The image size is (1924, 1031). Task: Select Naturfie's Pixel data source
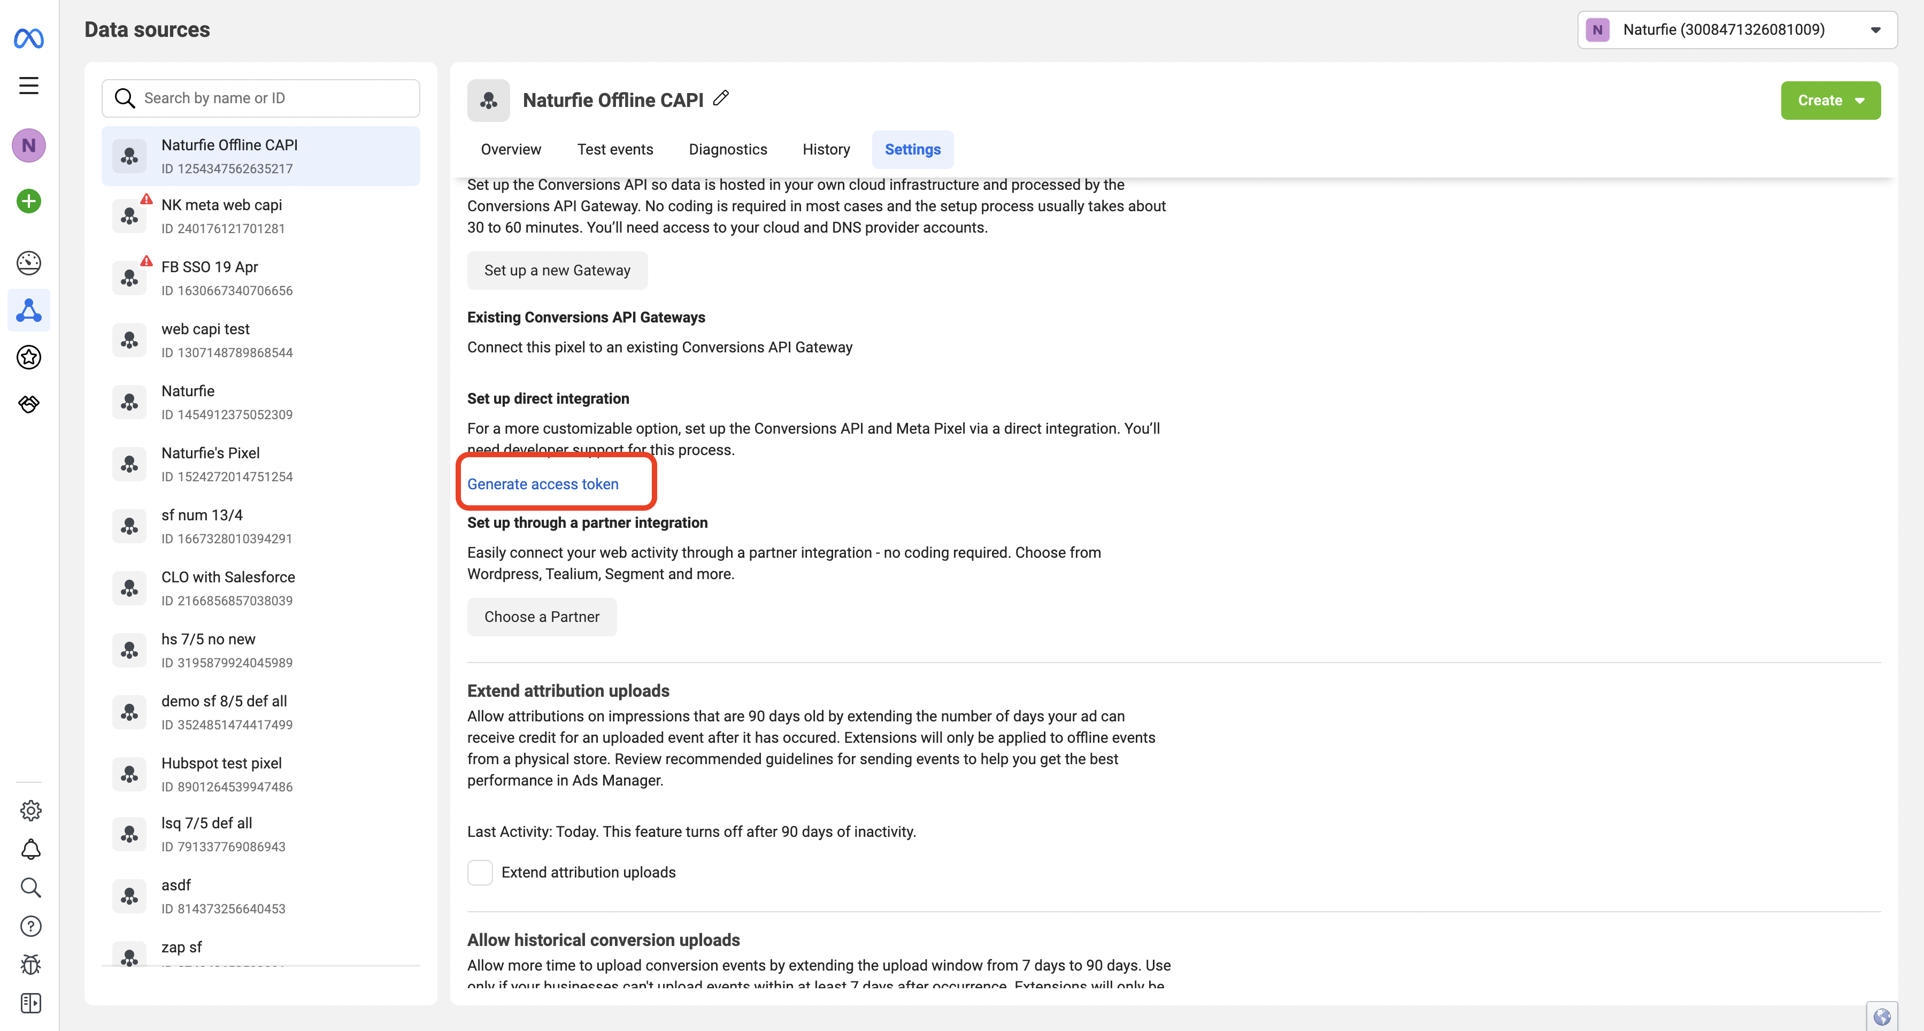(260, 464)
